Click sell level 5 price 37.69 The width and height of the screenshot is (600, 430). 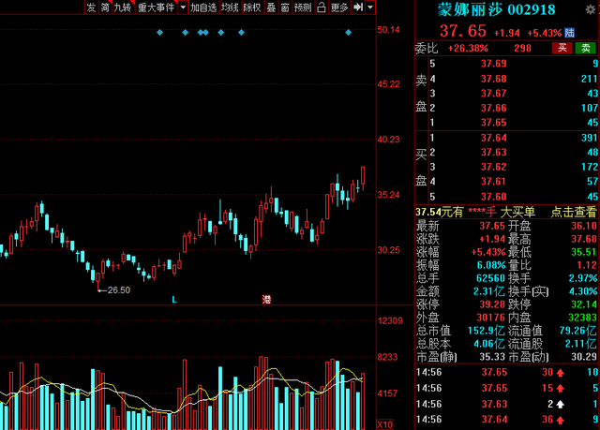(x=494, y=64)
